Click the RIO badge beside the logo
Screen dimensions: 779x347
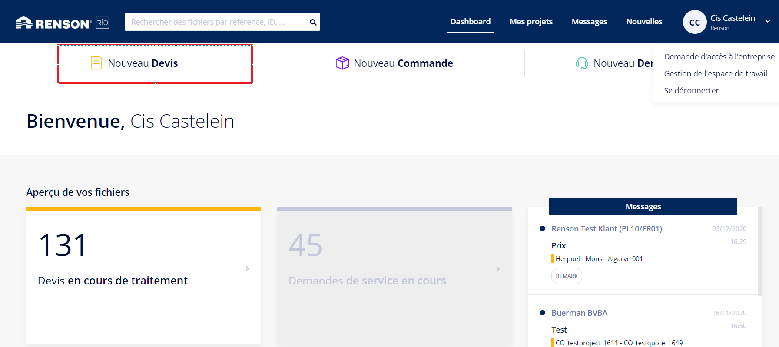103,22
